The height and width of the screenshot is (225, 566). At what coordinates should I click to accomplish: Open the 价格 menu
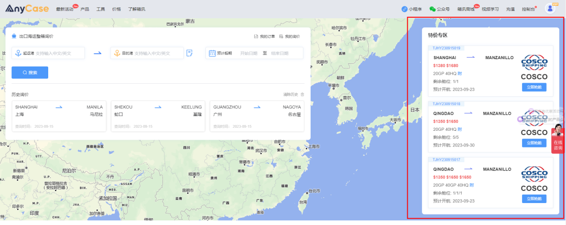[x=116, y=9]
